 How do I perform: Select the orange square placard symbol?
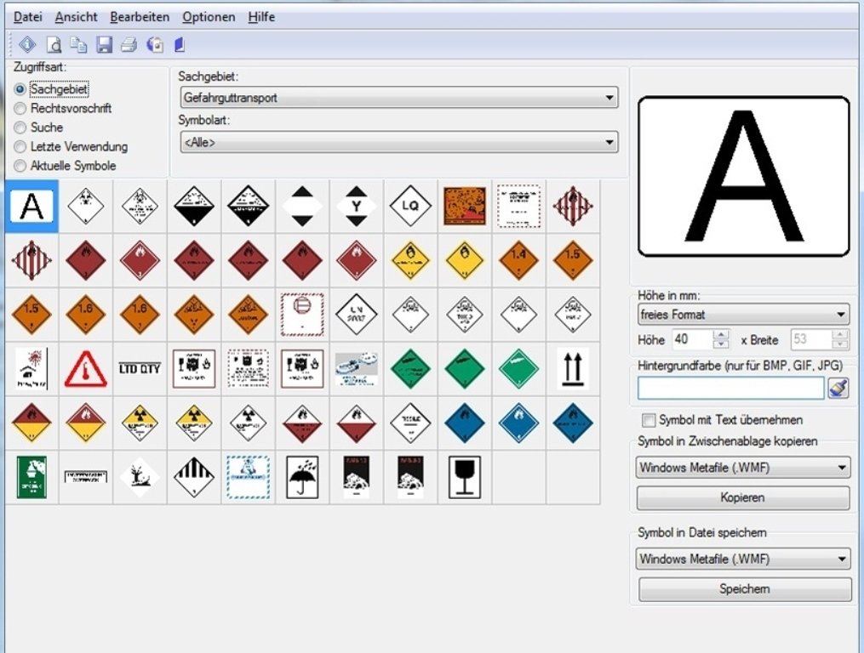465,207
